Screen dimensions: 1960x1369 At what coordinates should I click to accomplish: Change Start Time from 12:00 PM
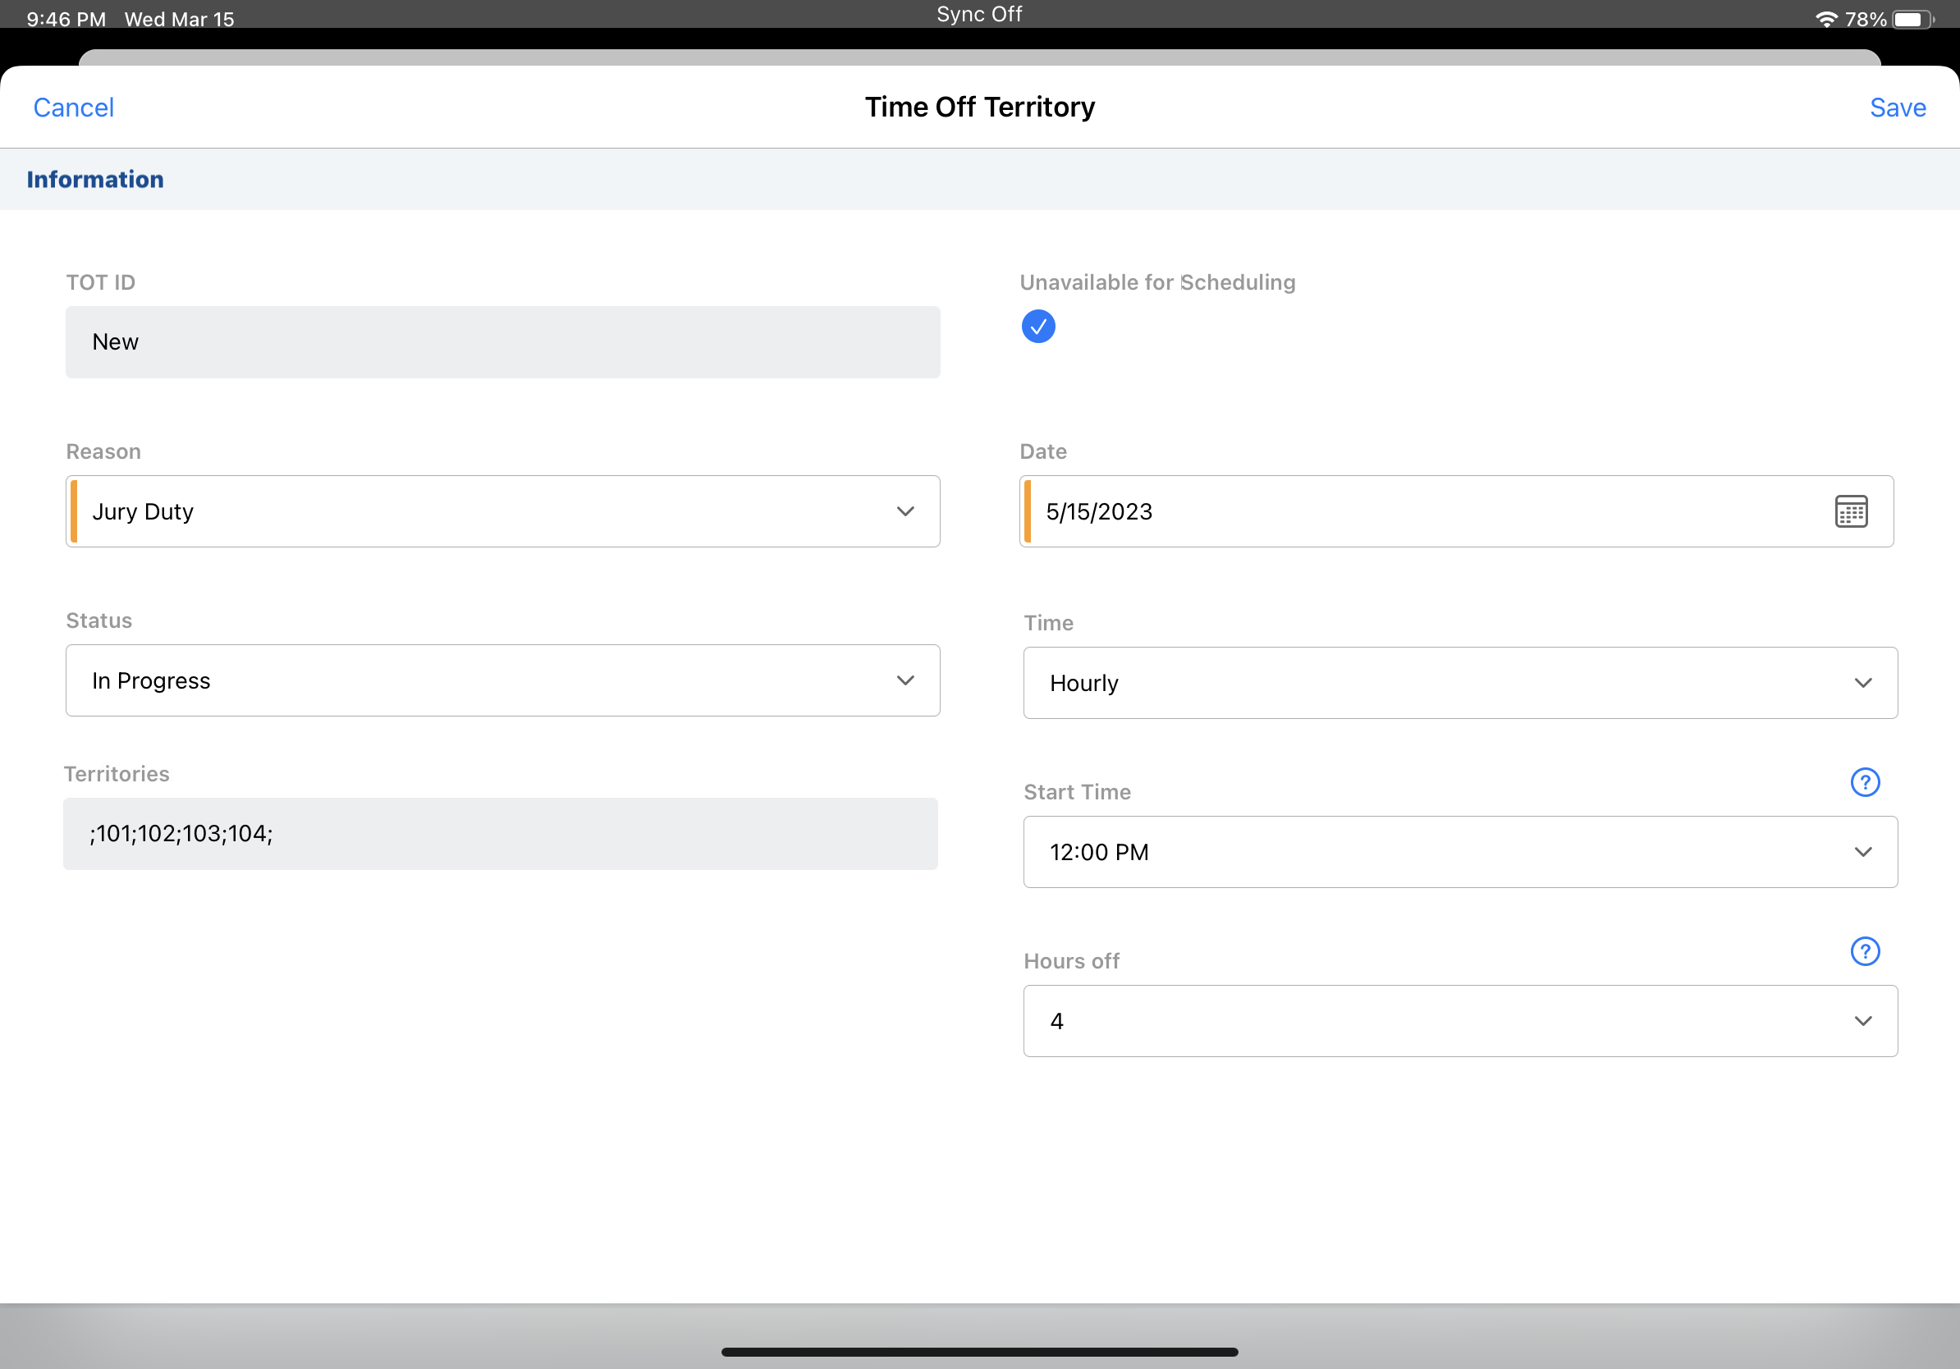click(1460, 852)
